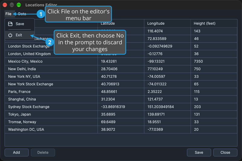242x161 pixels.
Task: Click longitude value 151.203949184
Action: point(161,107)
